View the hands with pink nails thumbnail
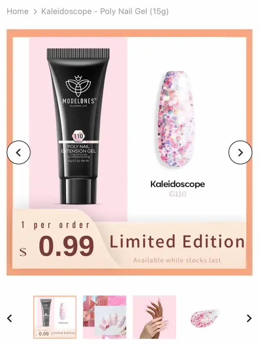Viewport: 259px width, 347px height. [x=154, y=317]
